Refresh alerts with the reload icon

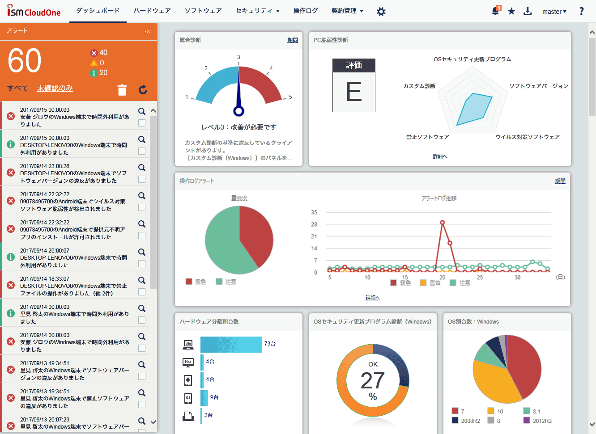(x=143, y=89)
